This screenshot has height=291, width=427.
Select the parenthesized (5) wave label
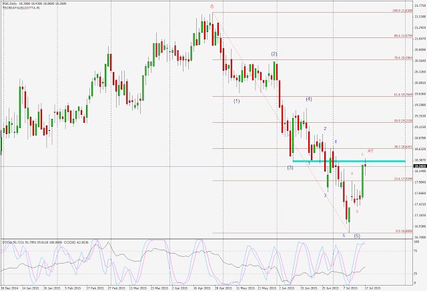(x=357, y=236)
